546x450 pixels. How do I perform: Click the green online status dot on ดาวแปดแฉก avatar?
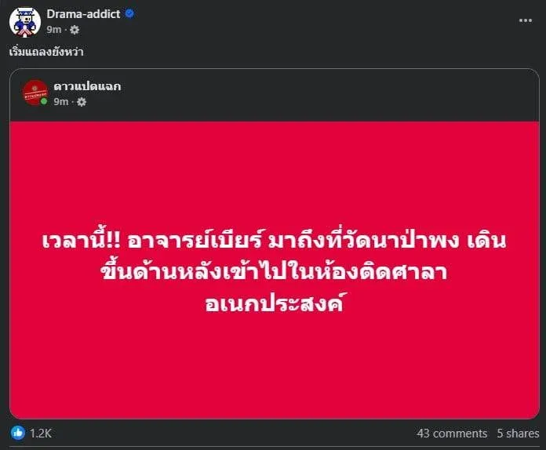pyautogui.click(x=44, y=101)
